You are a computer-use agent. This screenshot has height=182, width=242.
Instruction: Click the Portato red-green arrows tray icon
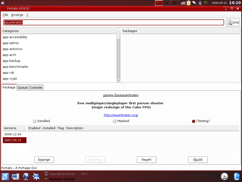(x=206, y=3)
